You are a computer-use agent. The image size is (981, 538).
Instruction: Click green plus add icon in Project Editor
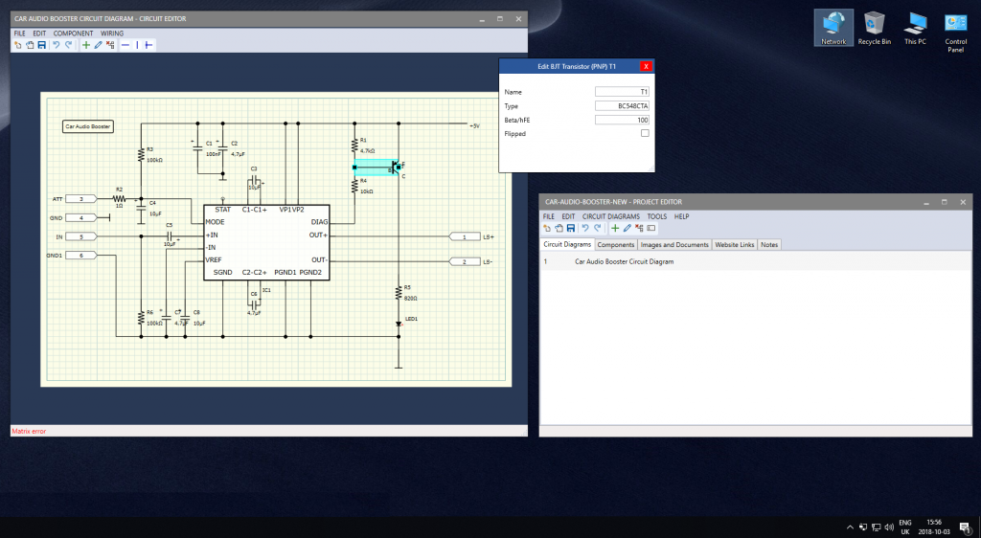pyautogui.click(x=615, y=228)
